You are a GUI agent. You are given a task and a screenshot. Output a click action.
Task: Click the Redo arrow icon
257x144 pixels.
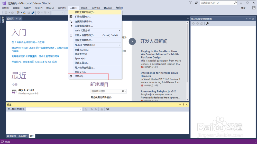click(45, 13)
